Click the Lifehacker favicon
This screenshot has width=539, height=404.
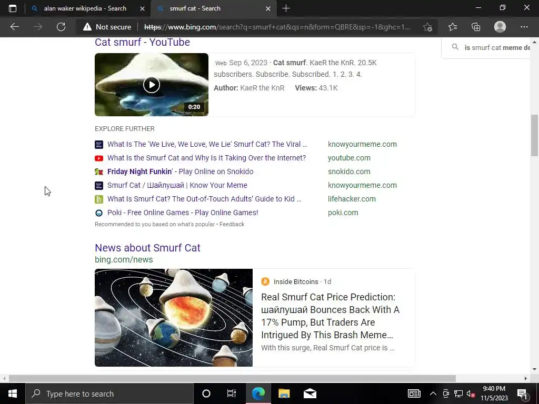99,199
